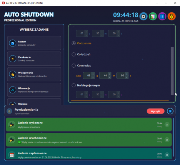Decrease Czas hours value 09
The image size is (180, 165).
[93, 77]
